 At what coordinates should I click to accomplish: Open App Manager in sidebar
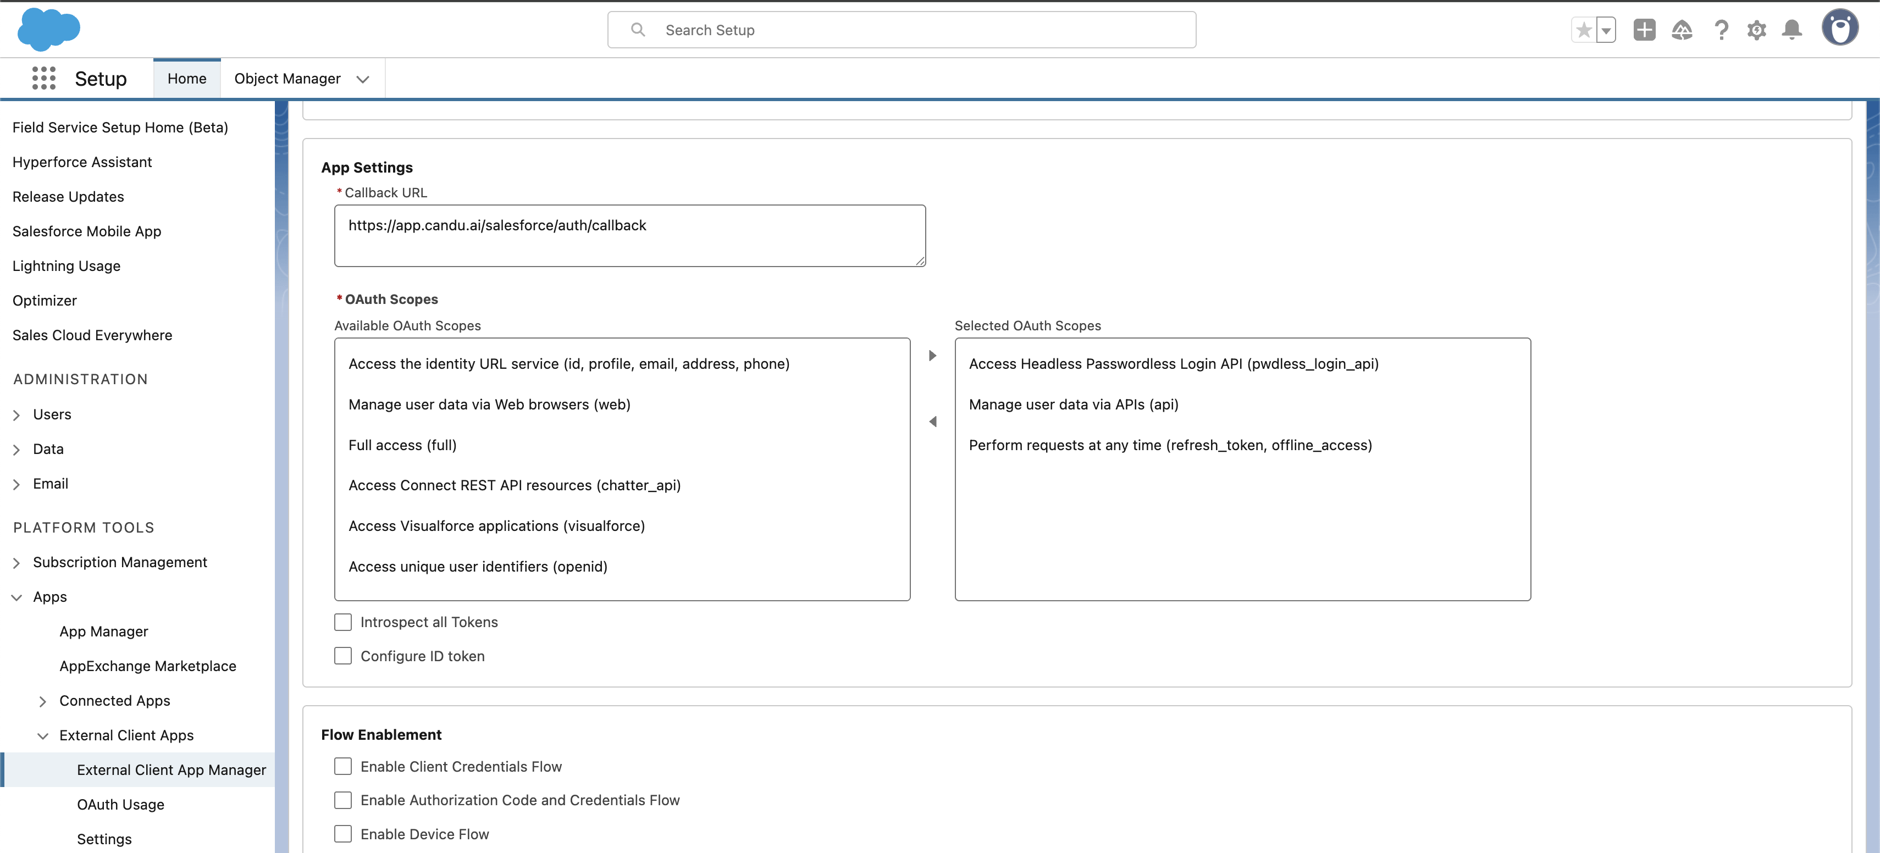(x=104, y=631)
